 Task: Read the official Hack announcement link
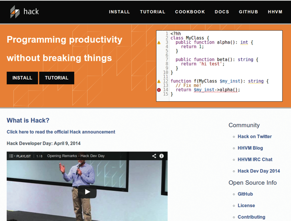point(61,132)
